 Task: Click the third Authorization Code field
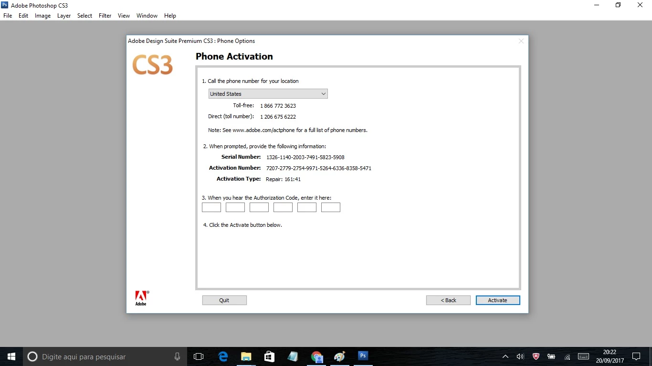(259, 207)
